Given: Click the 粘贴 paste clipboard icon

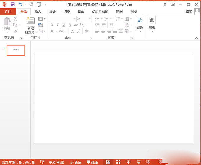Looking at the screenshot, I should (x=7, y=21).
